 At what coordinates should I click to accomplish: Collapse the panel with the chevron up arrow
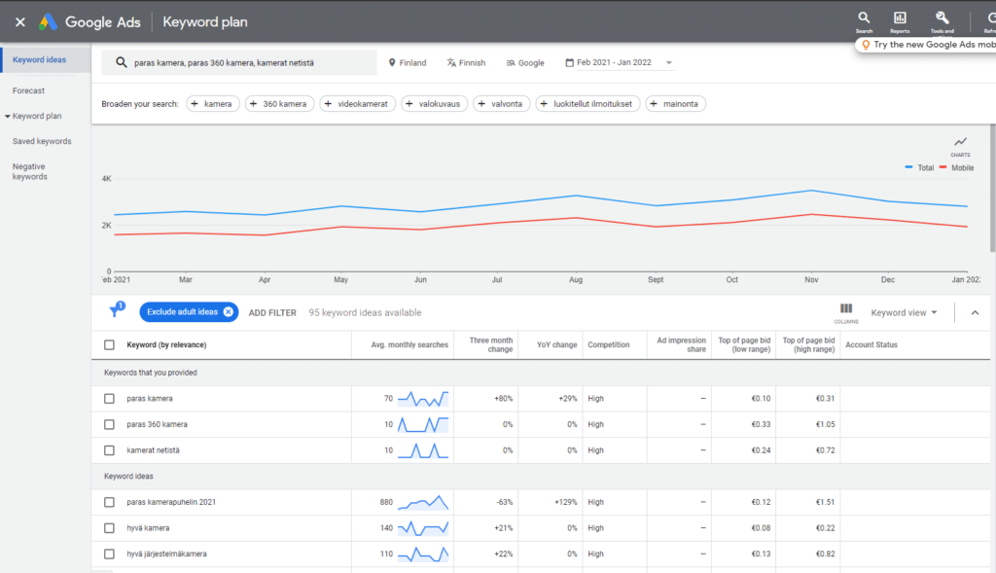(x=976, y=312)
